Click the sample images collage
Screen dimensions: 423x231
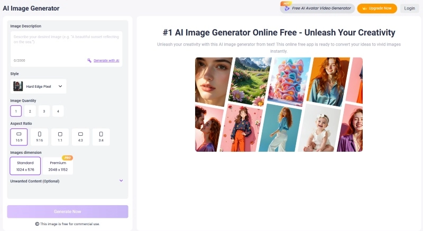click(279, 104)
